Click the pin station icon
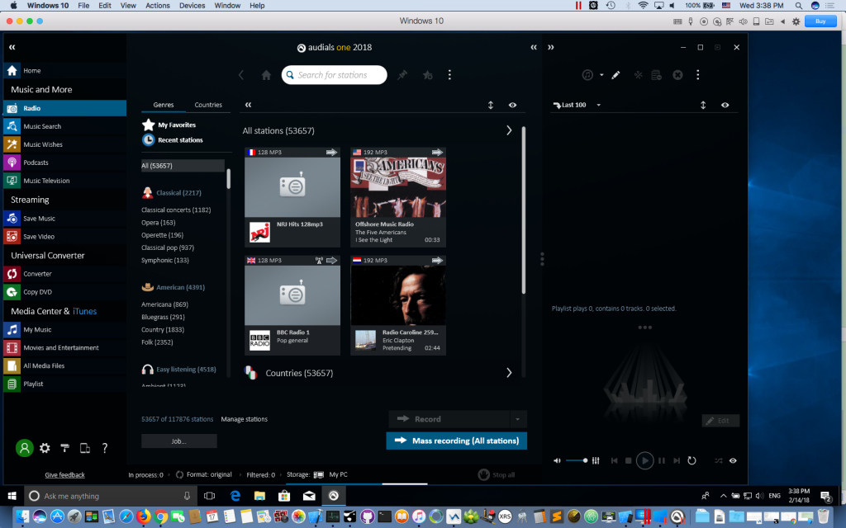 point(402,75)
